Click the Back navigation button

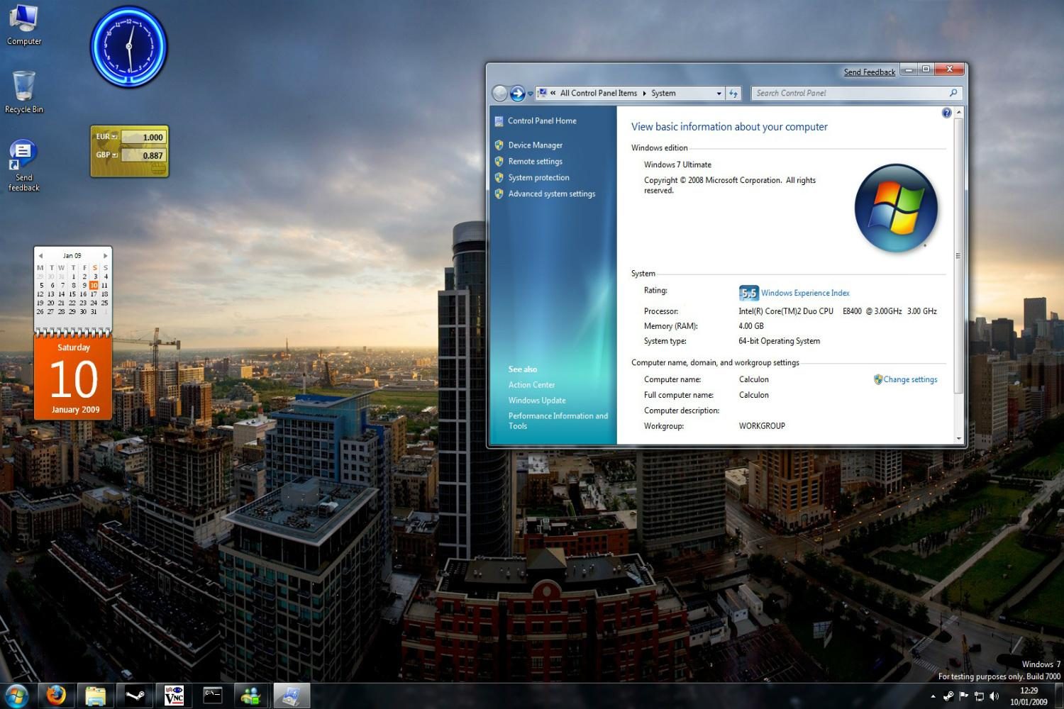pos(500,93)
